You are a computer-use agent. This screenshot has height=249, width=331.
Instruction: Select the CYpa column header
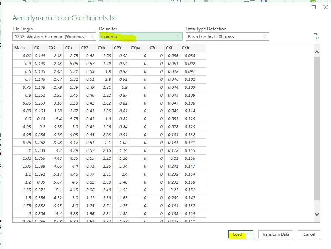click(135, 48)
